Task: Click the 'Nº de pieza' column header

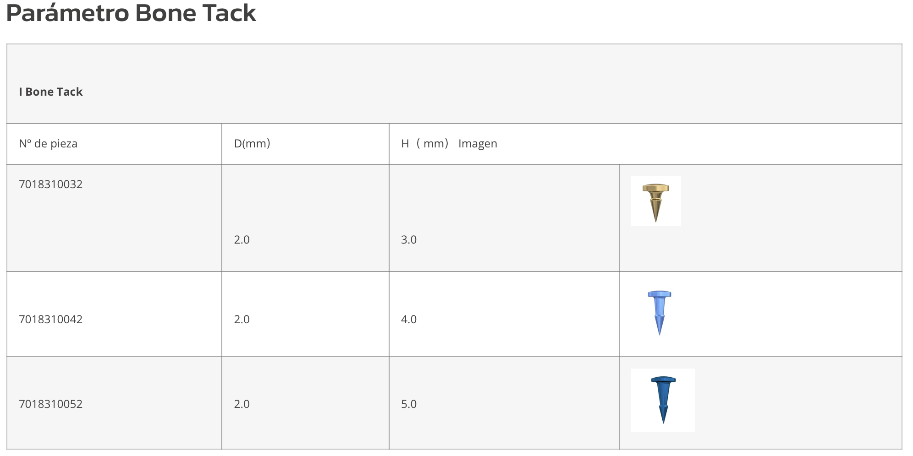Action: coord(48,144)
